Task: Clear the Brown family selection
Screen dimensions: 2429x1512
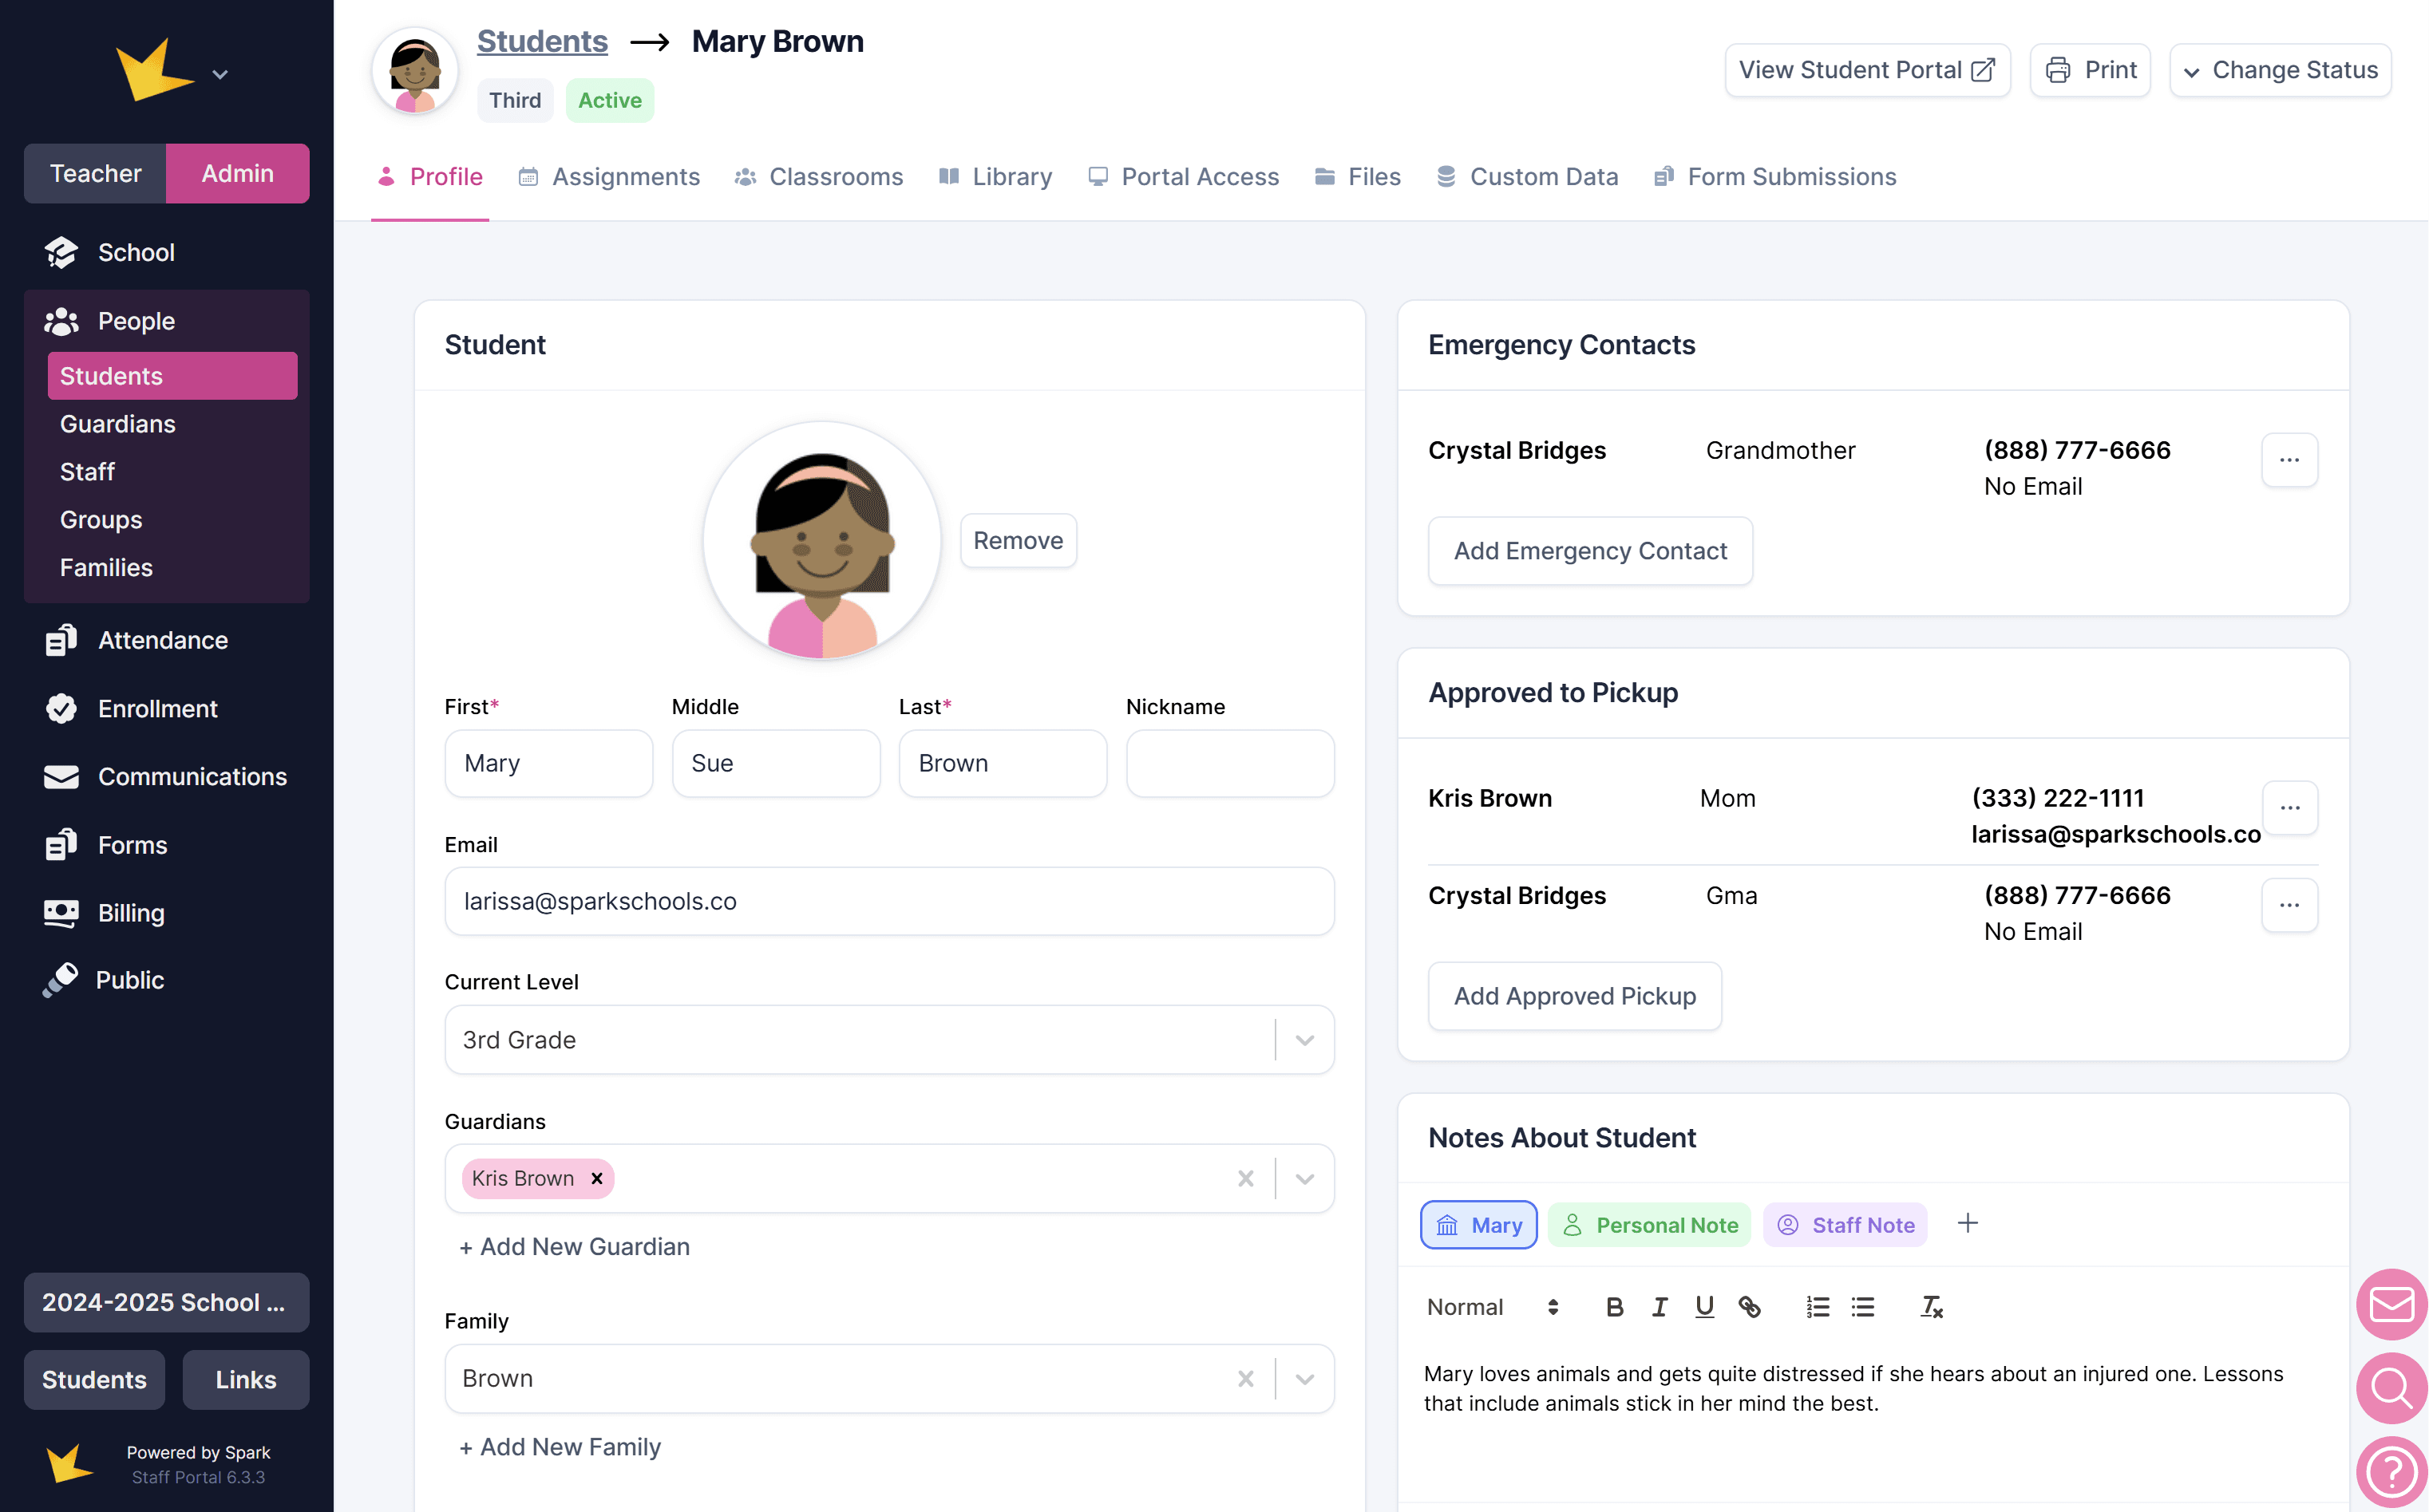Action: tap(1244, 1379)
